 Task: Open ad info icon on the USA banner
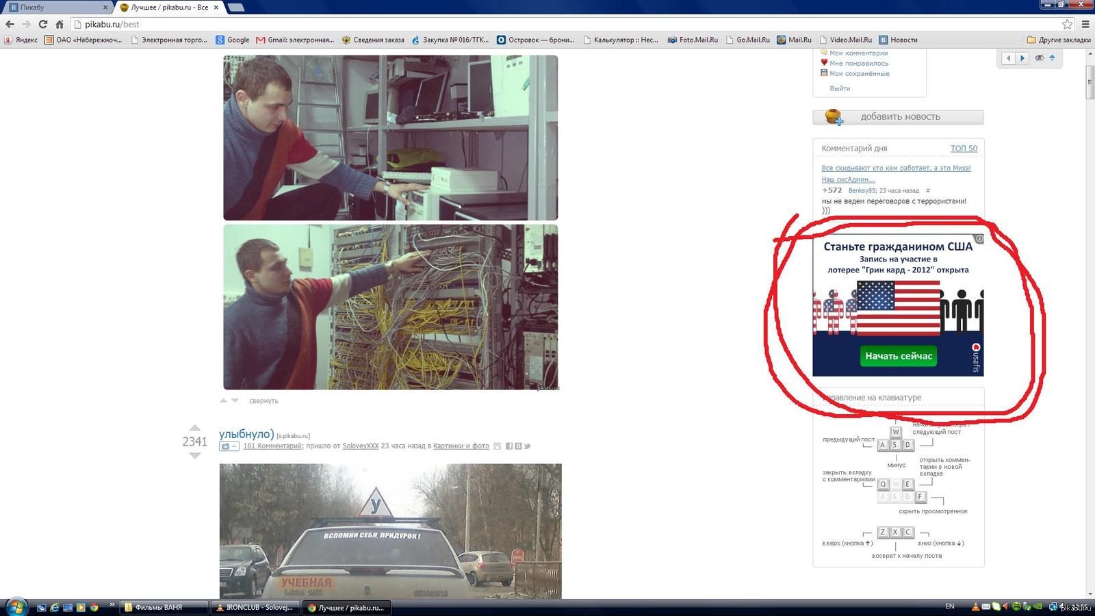click(979, 239)
